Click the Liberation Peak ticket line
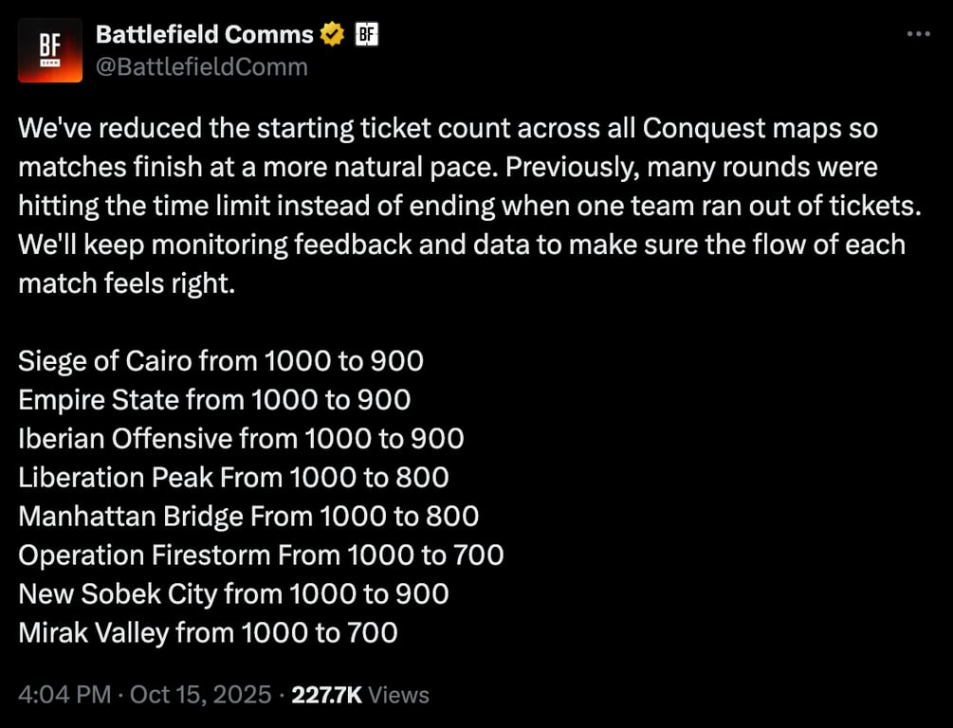Screen dimensions: 953x728 (x=233, y=477)
